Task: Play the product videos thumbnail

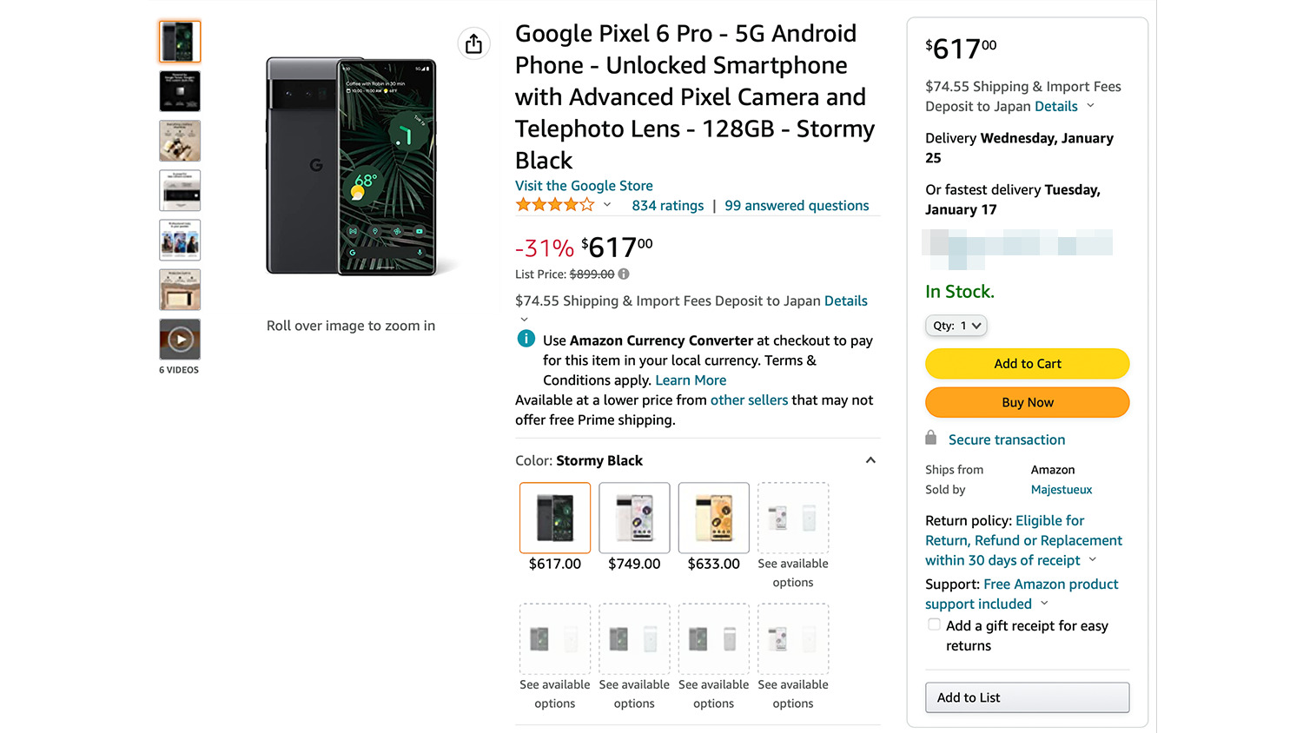Action: (180, 340)
